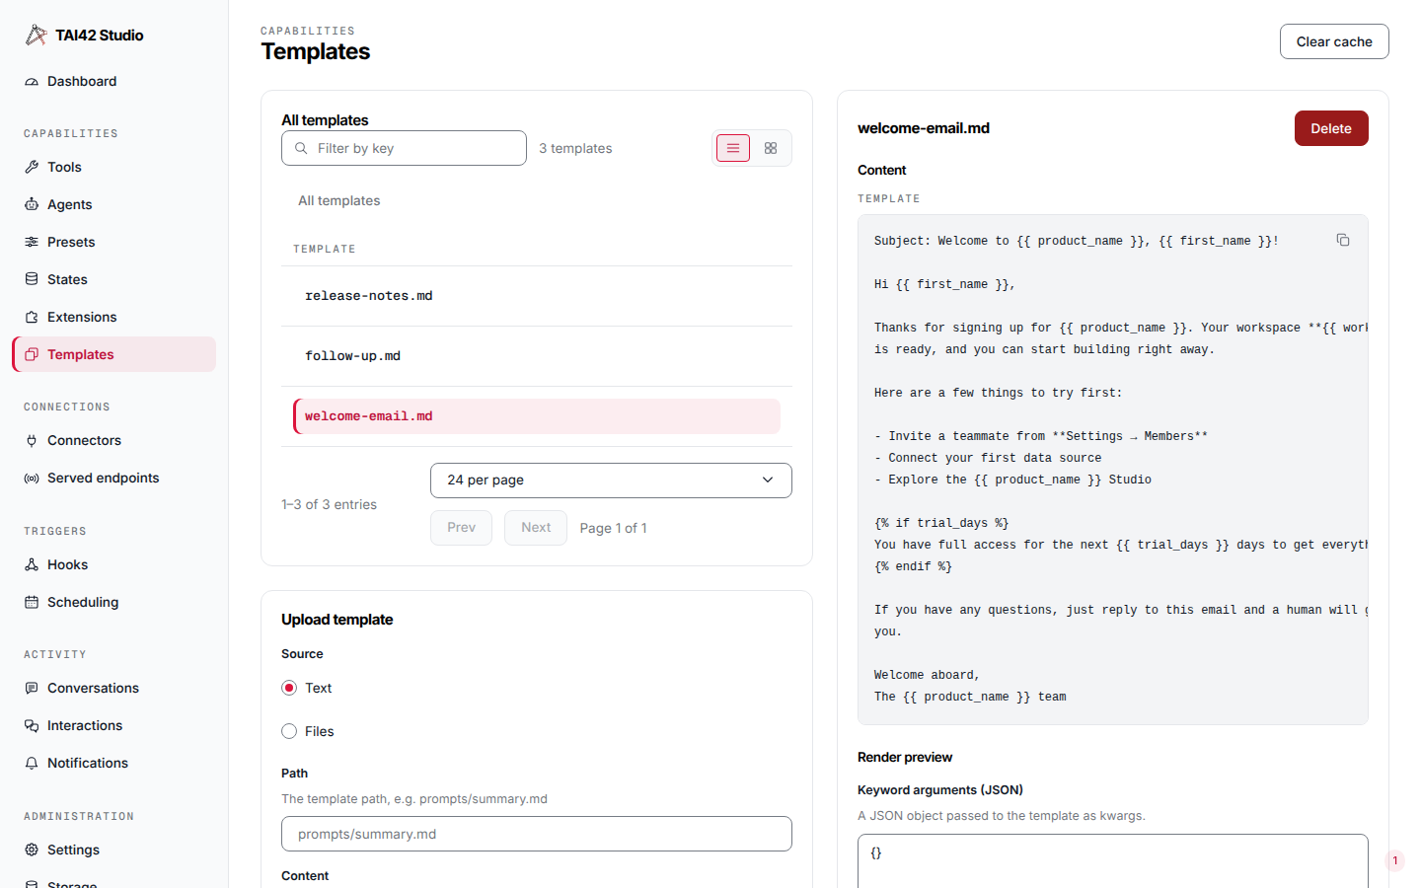Click the Served endpoints broadcast icon
Screen dimensions: 1421x888
[32, 479]
